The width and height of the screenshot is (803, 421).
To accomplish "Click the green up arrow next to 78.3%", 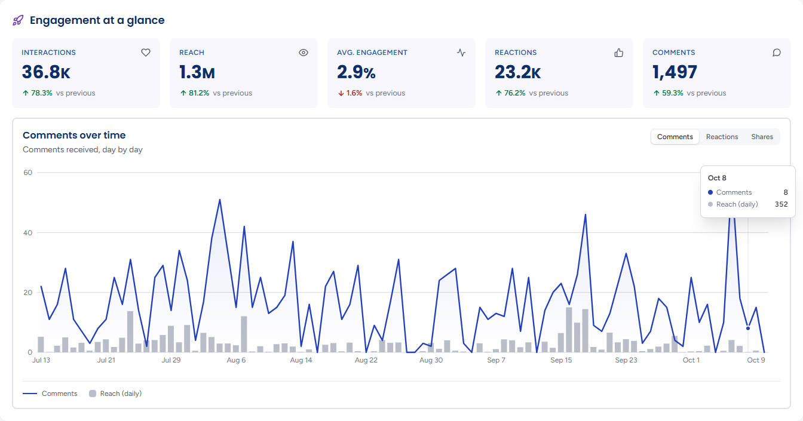I will pyautogui.click(x=25, y=93).
